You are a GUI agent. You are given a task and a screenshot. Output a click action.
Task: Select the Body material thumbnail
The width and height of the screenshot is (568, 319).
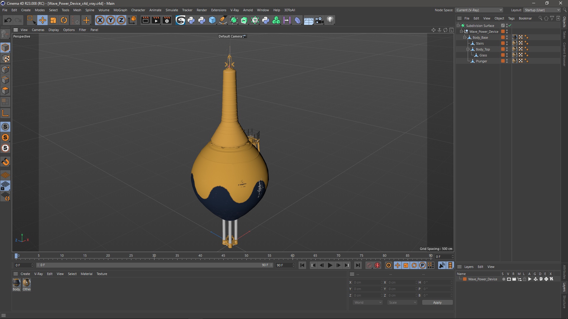coord(17,283)
